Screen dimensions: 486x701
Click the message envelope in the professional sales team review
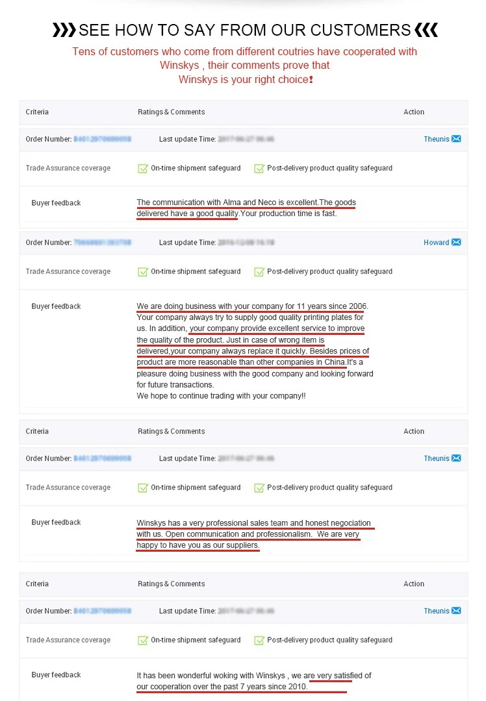click(x=456, y=458)
